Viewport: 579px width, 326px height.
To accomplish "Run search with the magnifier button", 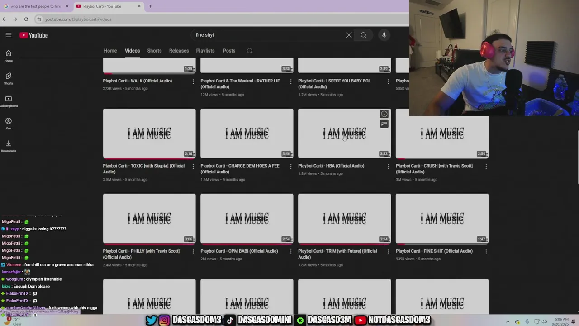I will tap(363, 35).
